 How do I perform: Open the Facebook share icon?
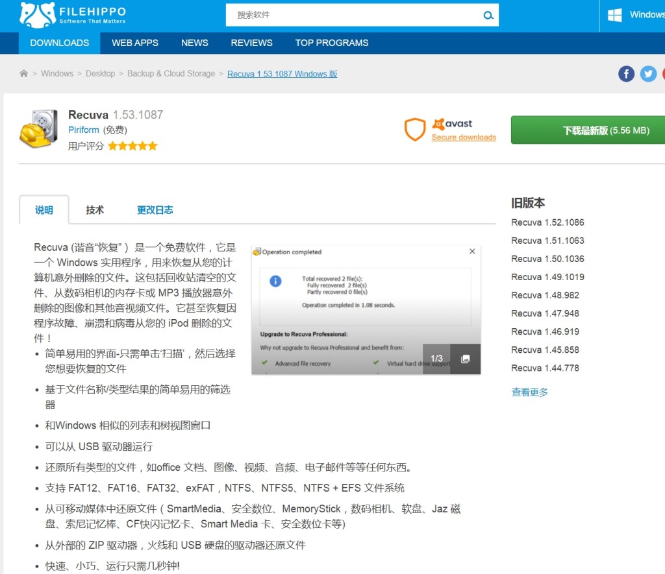click(x=626, y=74)
